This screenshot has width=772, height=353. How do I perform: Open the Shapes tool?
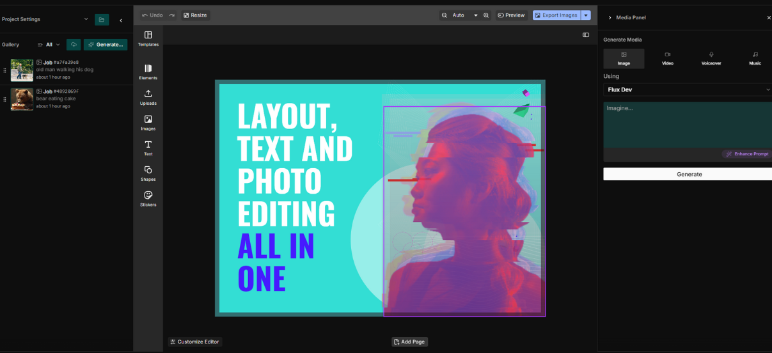pyautogui.click(x=148, y=173)
